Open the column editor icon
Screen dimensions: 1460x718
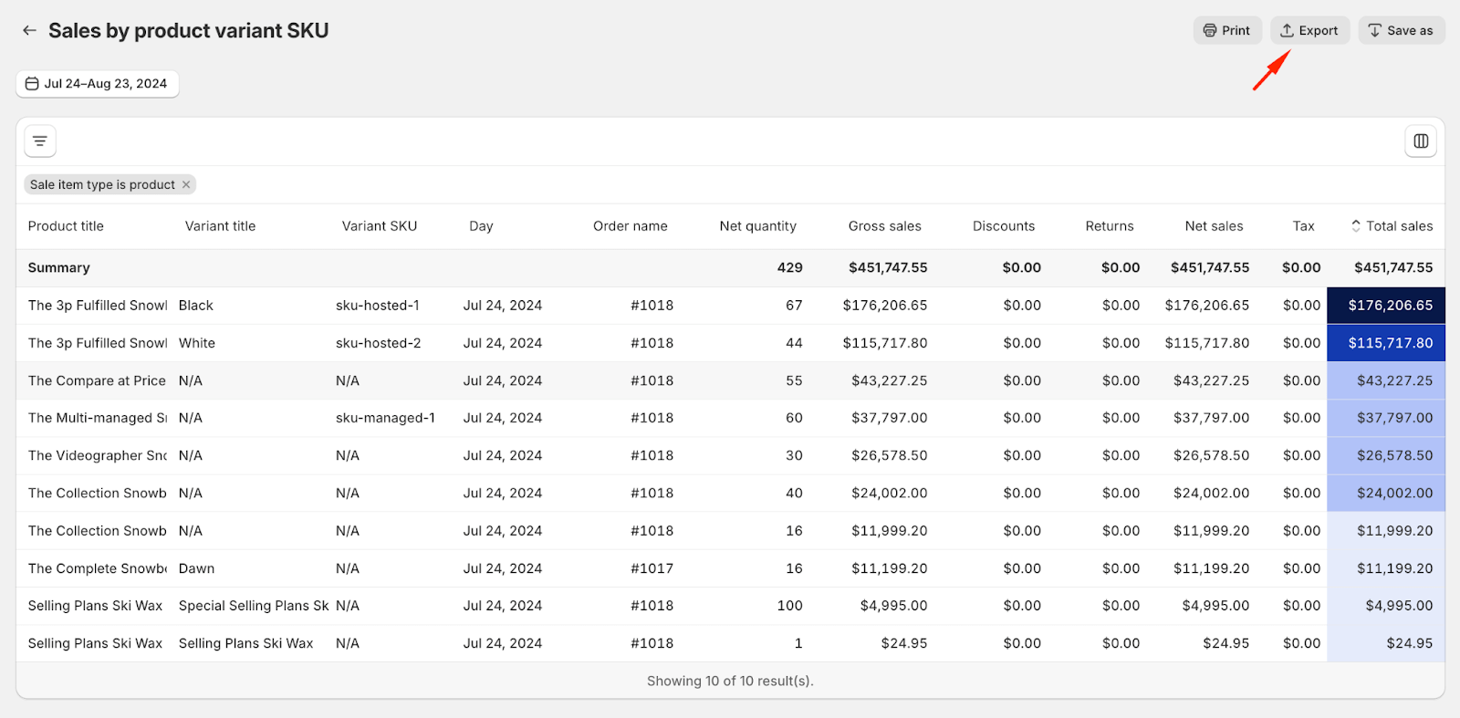tap(1420, 141)
